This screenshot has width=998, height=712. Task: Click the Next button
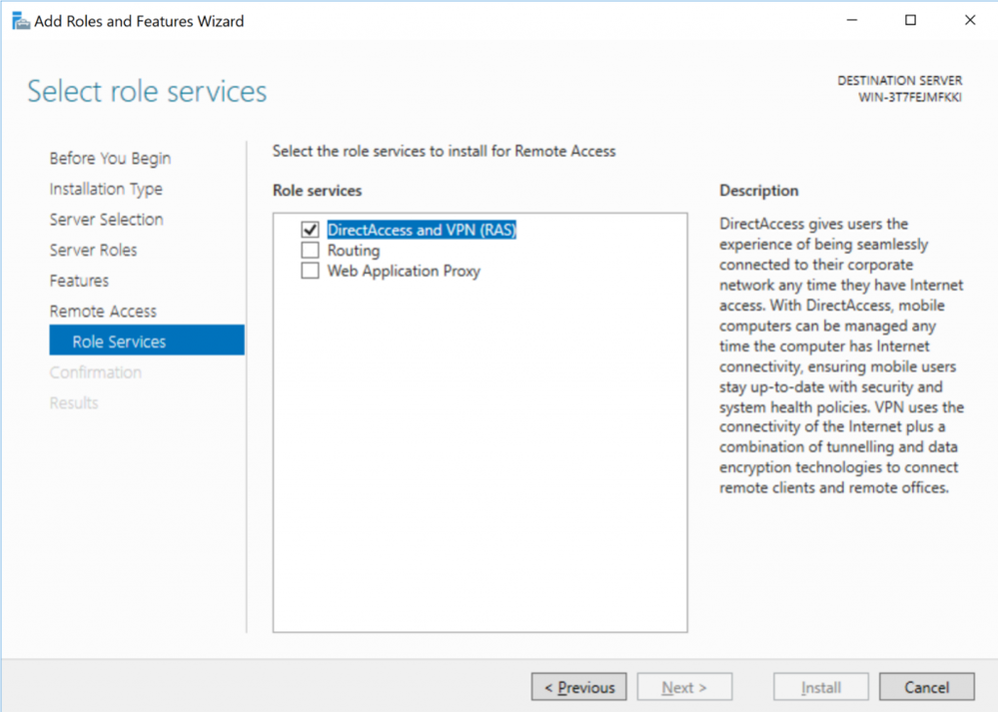tap(684, 687)
